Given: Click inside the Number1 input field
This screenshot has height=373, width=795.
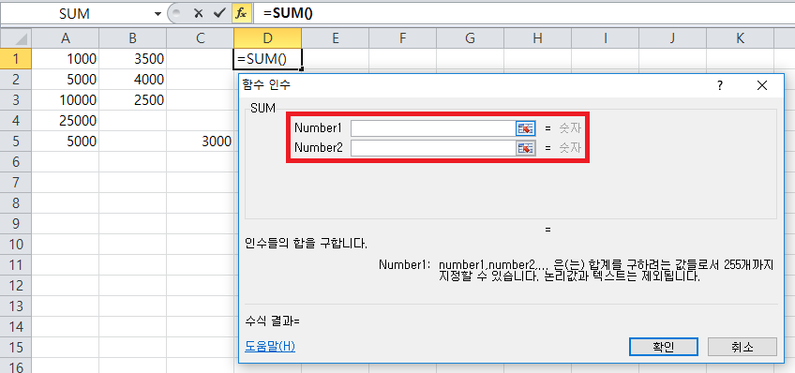Looking at the screenshot, I should [x=433, y=128].
